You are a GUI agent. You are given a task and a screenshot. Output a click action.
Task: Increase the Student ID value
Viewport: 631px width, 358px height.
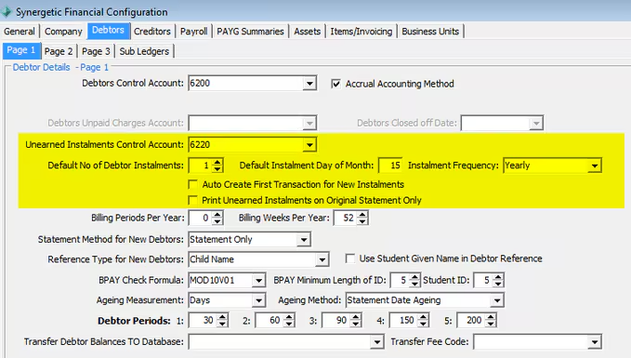pyautogui.click(x=498, y=277)
